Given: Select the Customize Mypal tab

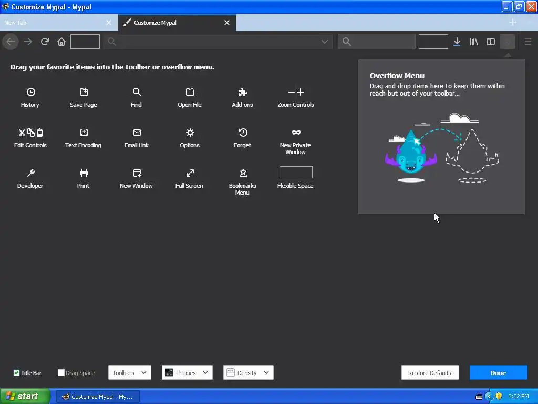Looking at the screenshot, I should pos(177,23).
